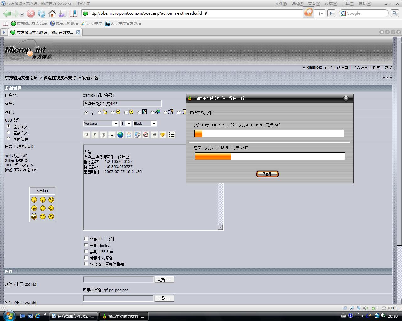Open the 文件(F) menu
The image size is (402, 321).
pos(281,4)
